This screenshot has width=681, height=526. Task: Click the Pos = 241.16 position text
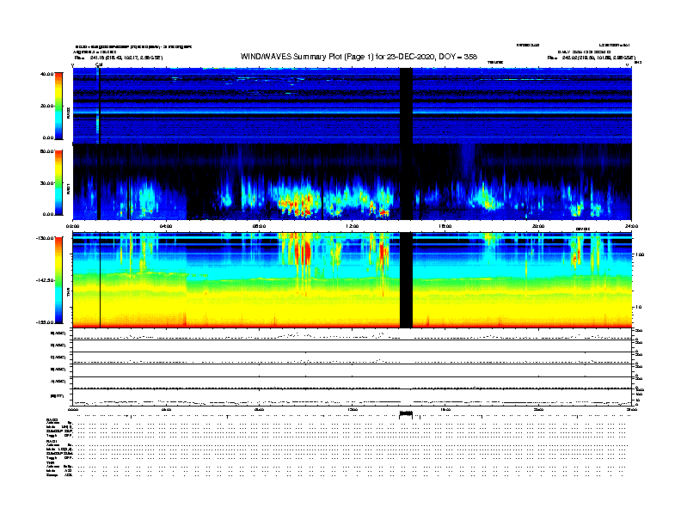click(119, 58)
